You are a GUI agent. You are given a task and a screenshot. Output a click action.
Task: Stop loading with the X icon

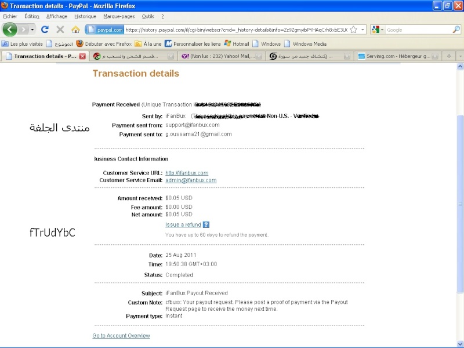pyautogui.click(x=60, y=30)
